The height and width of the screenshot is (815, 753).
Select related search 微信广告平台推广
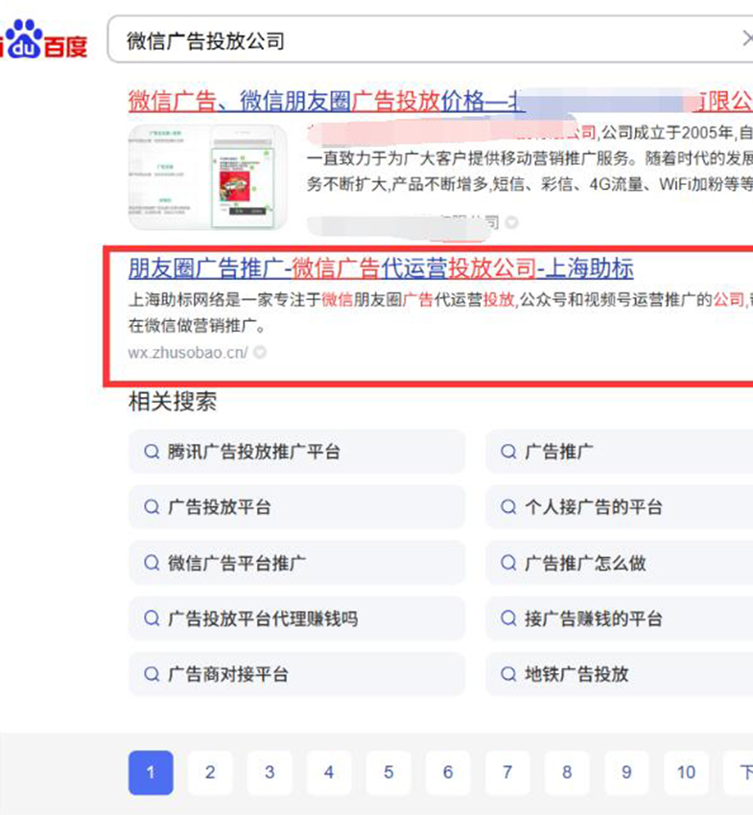click(x=296, y=563)
